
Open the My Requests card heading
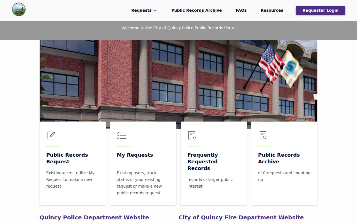point(135,155)
